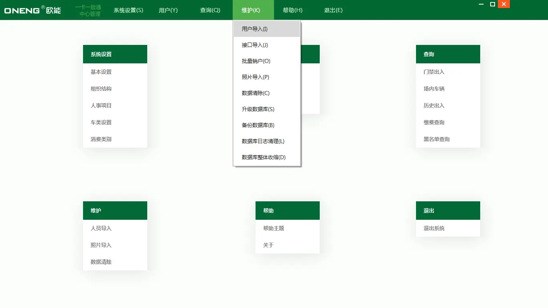
Task: Open the 用户(Y) menu
Action: [168, 10]
